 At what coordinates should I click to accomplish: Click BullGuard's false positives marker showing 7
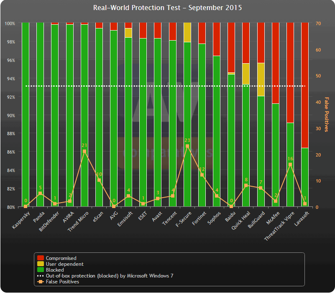(x=260, y=188)
